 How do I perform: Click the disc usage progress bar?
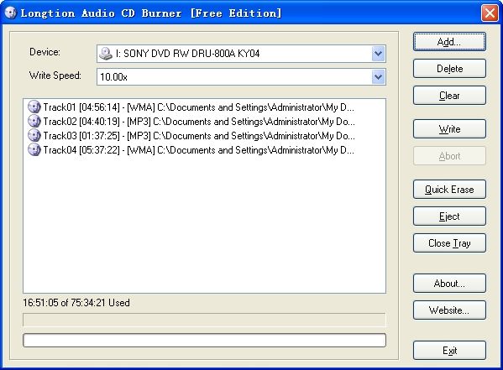(204, 320)
